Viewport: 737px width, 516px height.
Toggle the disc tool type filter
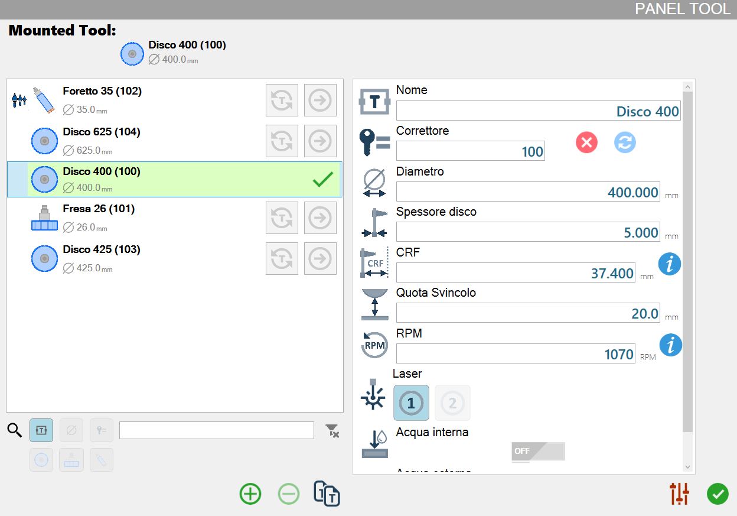41,460
